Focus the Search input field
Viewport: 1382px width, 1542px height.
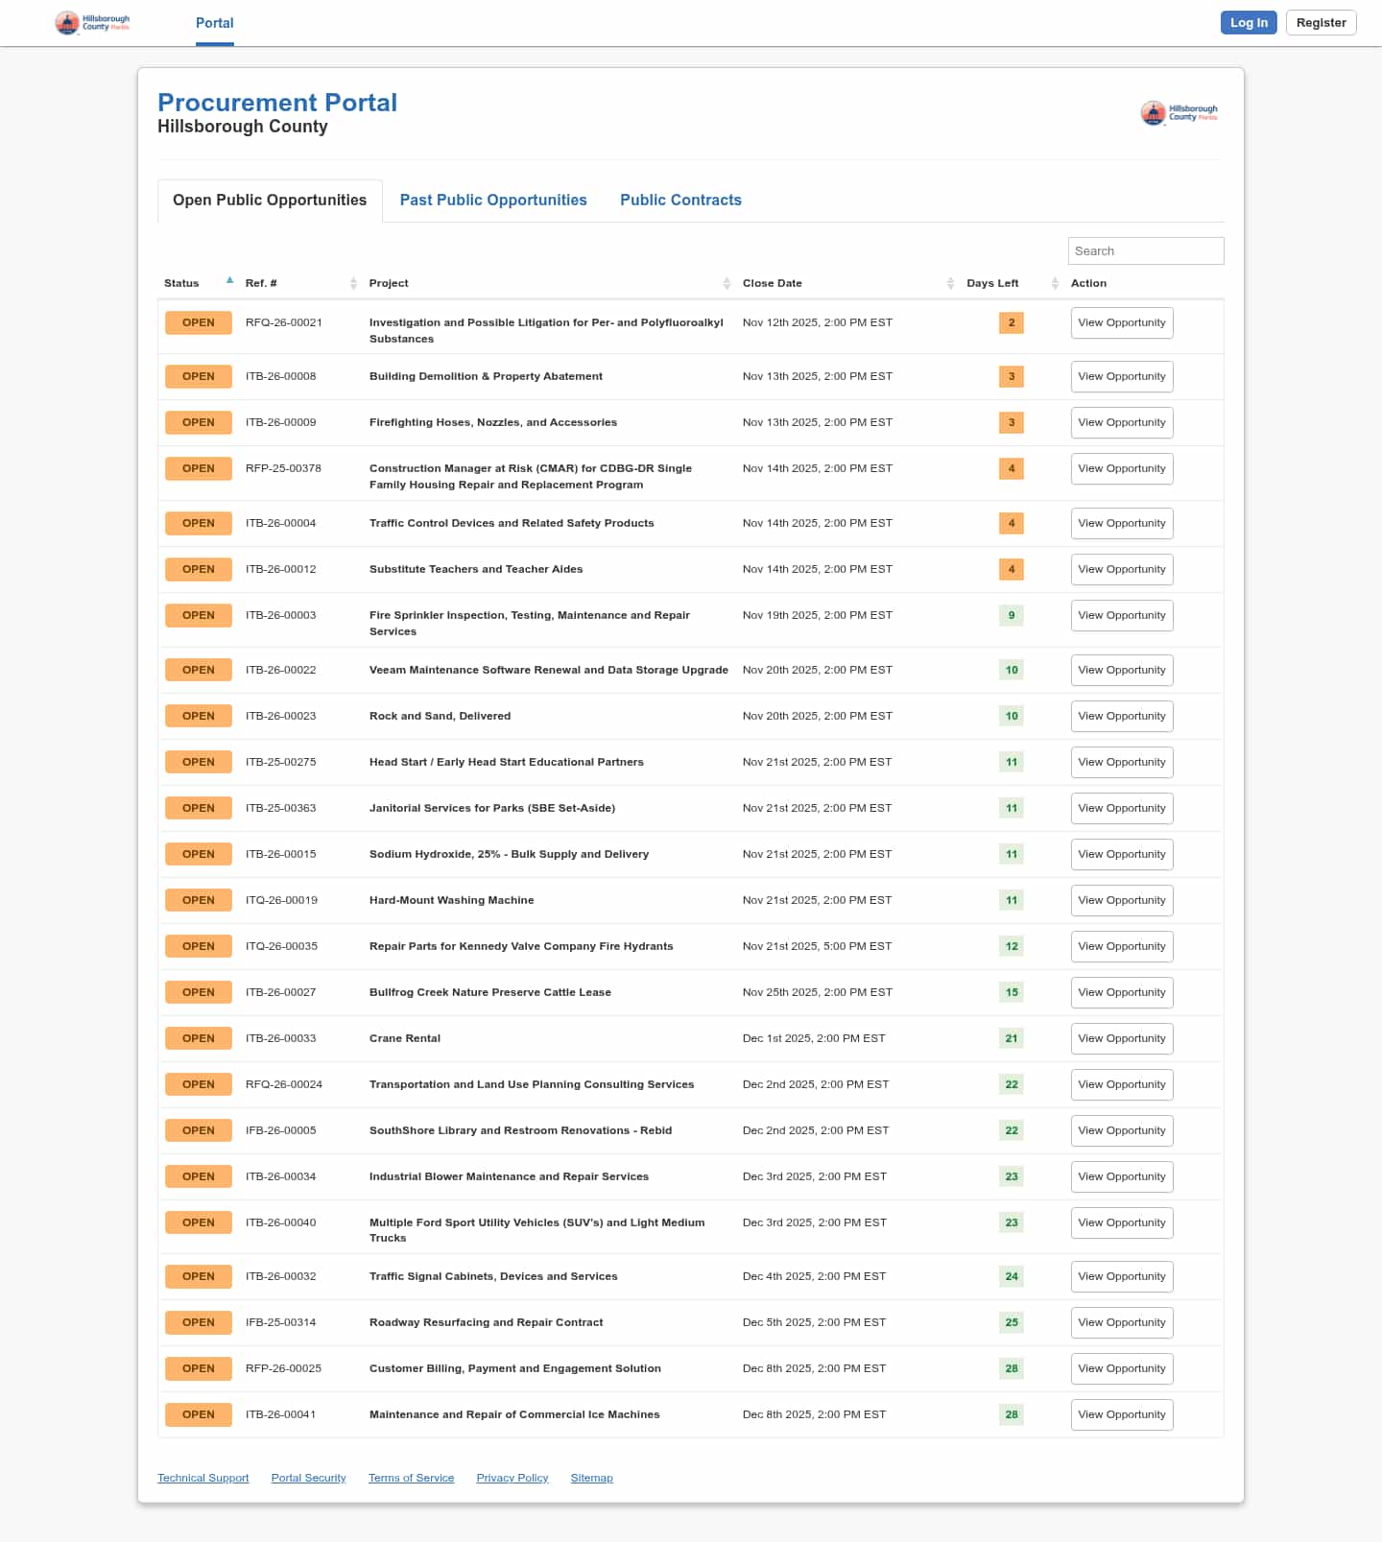1145,251
